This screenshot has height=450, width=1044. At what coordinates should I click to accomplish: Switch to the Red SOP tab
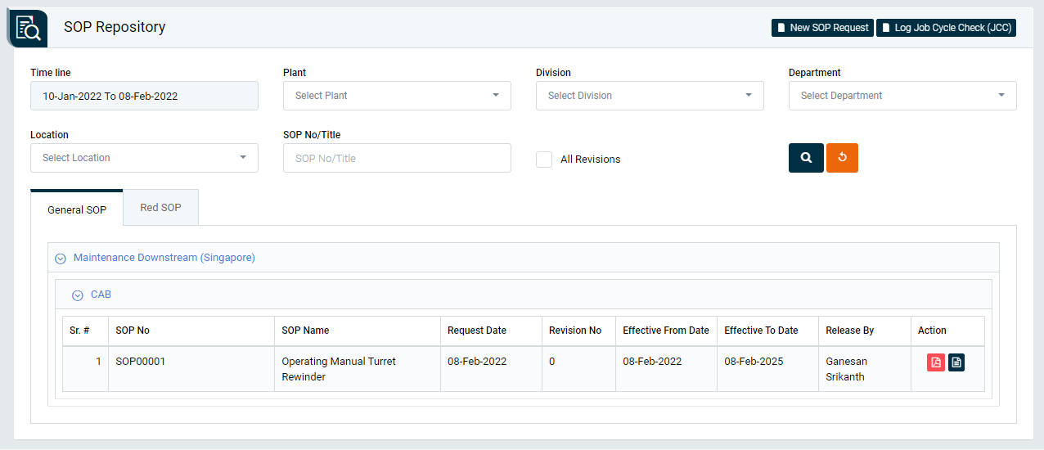(x=160, y=208)
